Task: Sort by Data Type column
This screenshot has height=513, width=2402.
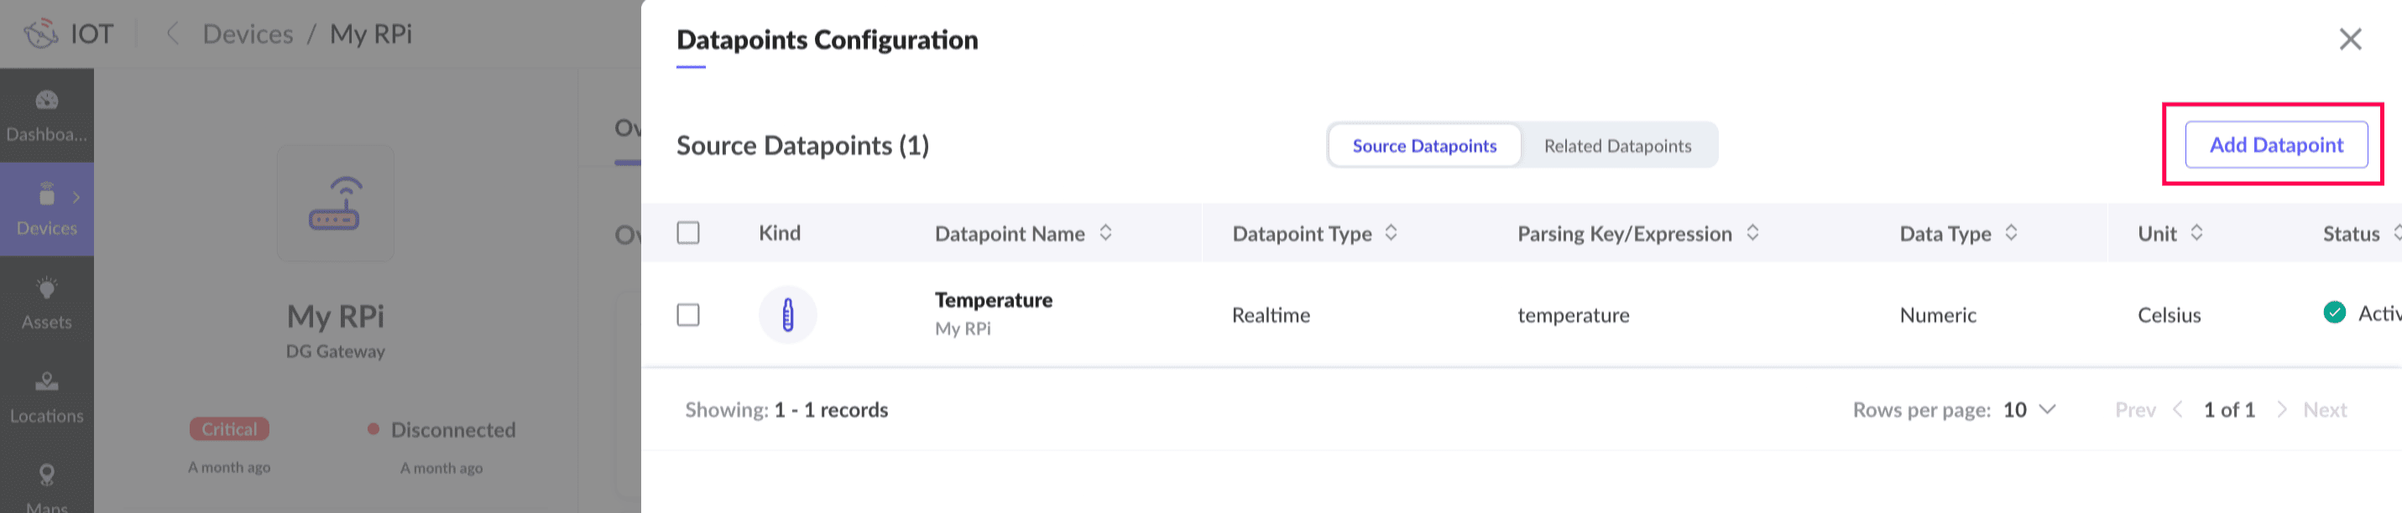Action: point(2011,233)
